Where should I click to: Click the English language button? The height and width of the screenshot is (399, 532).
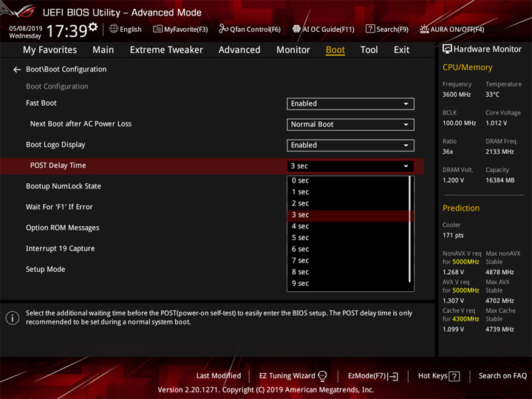coord(125,29)
